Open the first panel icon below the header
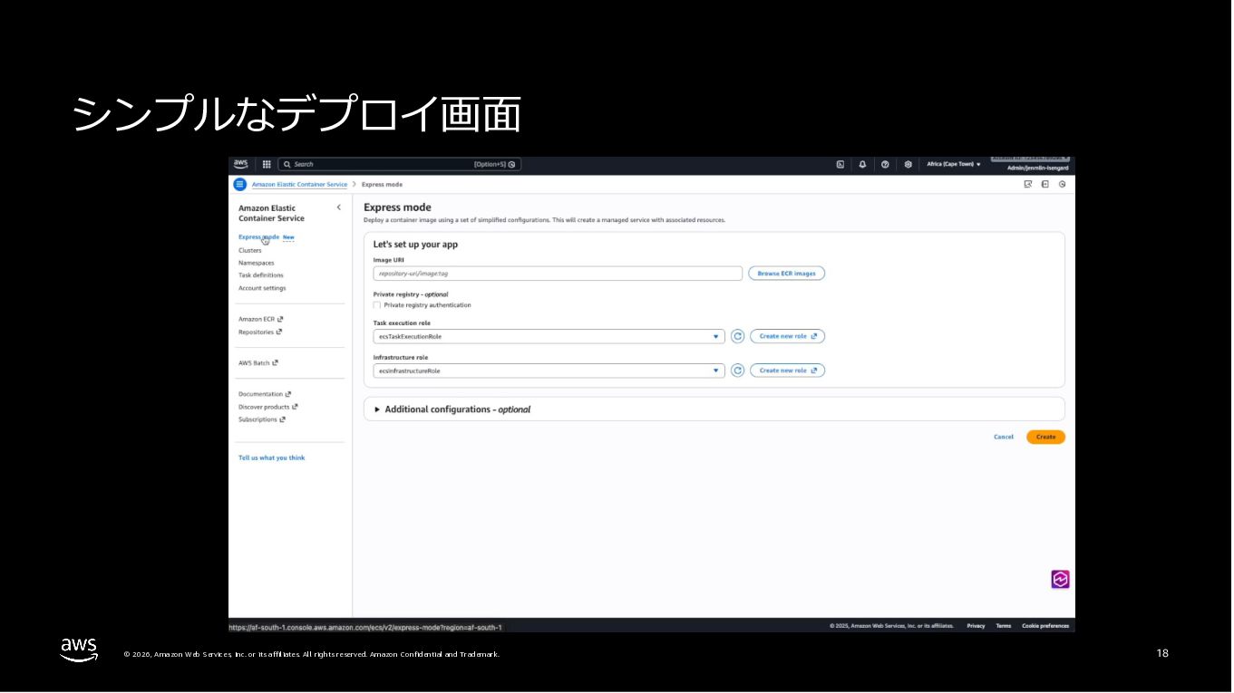This screenshot has height=693, width=1234. (1028, 184)
